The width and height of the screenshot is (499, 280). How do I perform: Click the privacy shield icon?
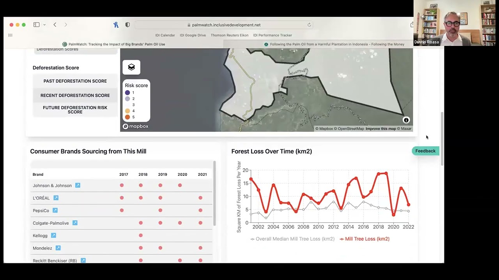coord(127,24)
